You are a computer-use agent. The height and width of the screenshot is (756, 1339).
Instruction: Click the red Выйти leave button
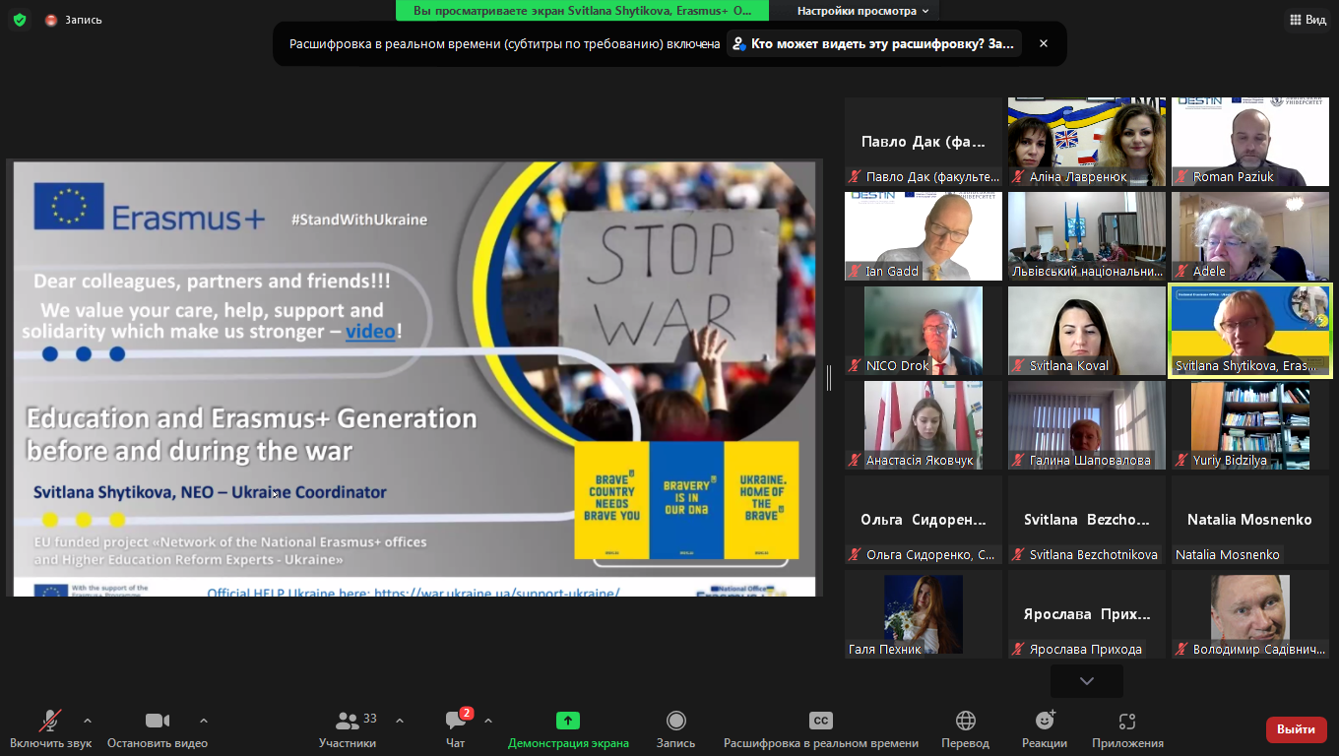(x=1296, y=729)
